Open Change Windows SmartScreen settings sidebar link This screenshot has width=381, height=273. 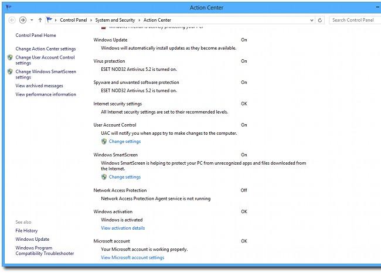point(46,74)
